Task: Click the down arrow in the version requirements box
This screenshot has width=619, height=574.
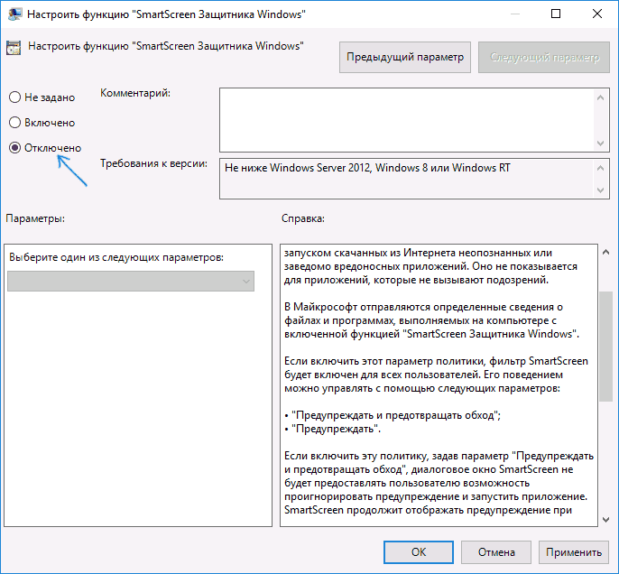Action: (600, 190)
